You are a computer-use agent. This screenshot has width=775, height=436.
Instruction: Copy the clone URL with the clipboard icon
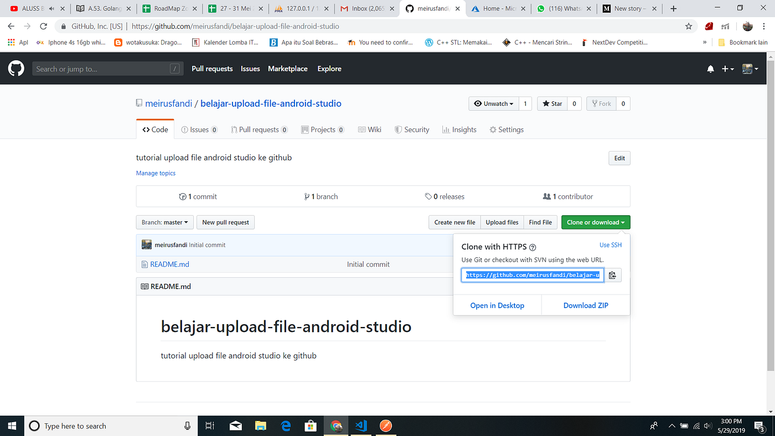click(613, 275)
